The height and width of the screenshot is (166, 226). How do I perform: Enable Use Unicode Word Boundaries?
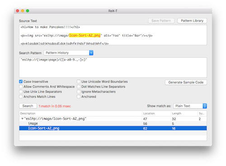point(79,81)
